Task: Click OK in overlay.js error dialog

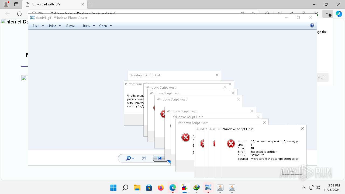Action: coord(292,172)
